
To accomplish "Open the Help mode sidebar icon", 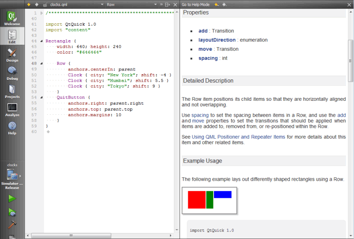I will [x=12, y=127].
